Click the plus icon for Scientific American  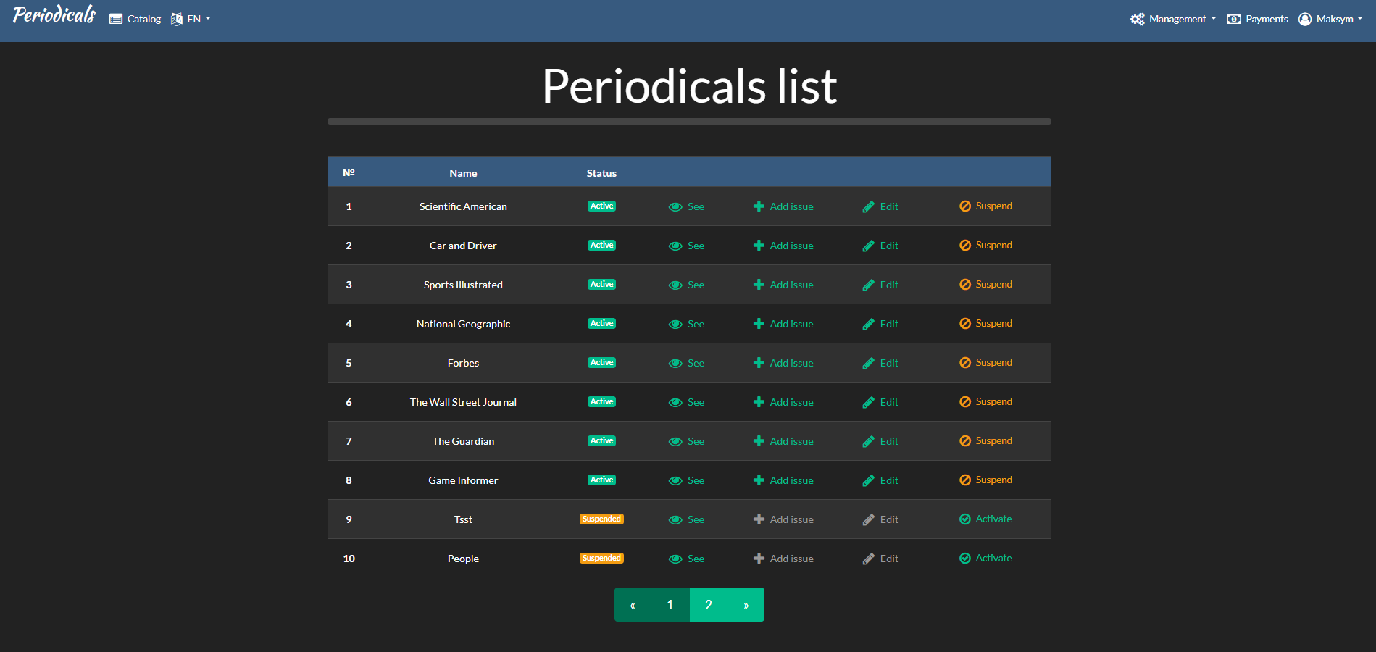tap(759, 206)
